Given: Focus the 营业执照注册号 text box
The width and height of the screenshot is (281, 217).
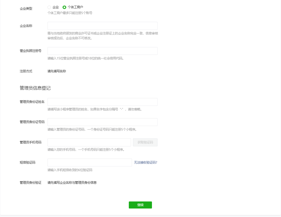Looking at the screenshot, I should pyautogui.click(x=102, y=51).
